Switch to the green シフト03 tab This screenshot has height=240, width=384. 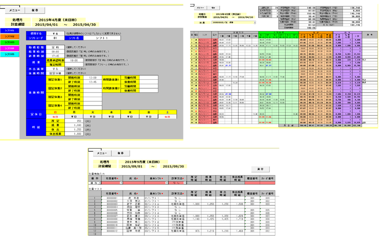[x=10, y=42]
